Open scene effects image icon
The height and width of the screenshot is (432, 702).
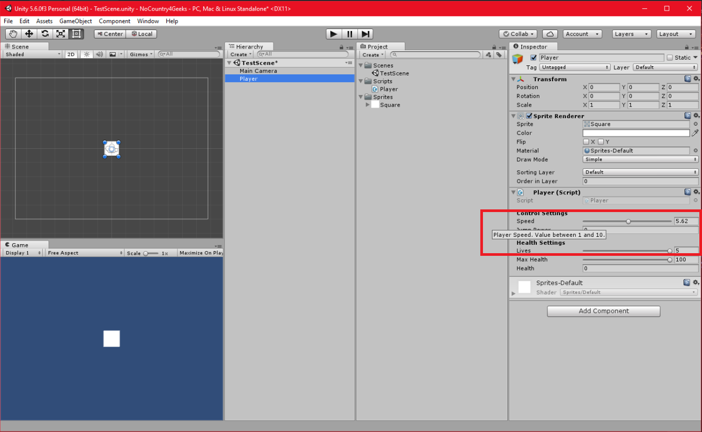(x=112, y=54)
